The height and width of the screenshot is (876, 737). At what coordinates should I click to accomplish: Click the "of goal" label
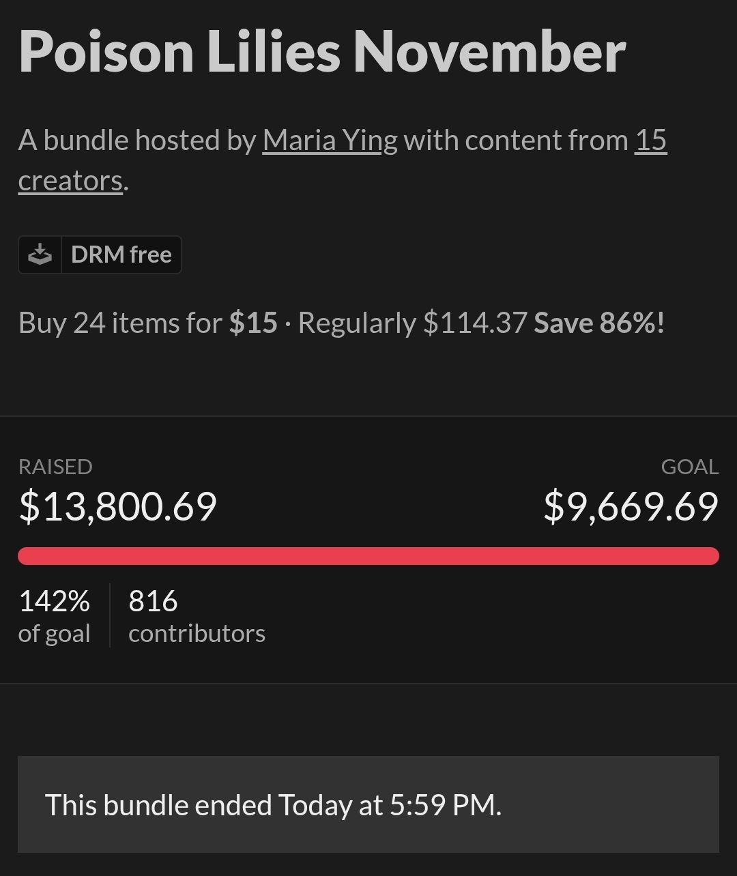(55, 633)
